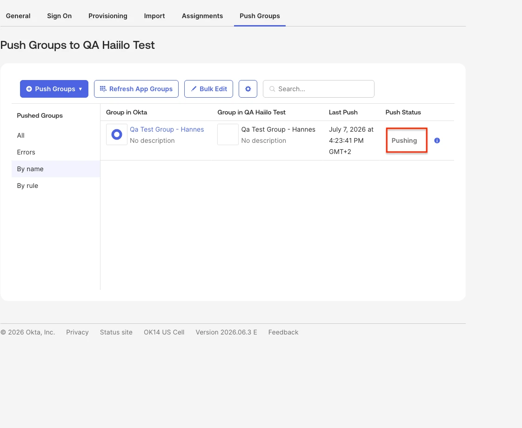Select the Push Groups tab
This screenshot has width=522, height=428.
tap(260, 16)
